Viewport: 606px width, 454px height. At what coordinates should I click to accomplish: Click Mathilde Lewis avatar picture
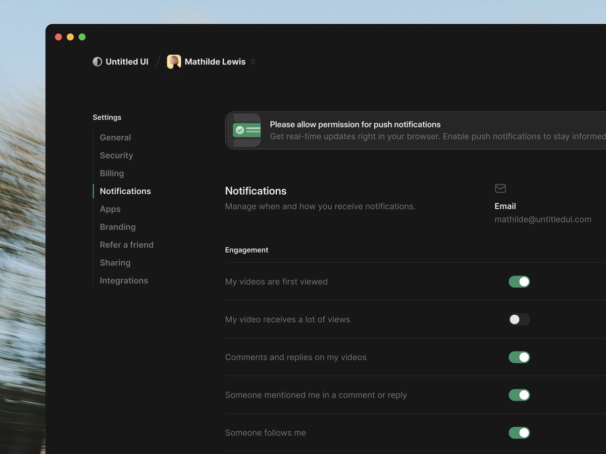coord(174,62)
